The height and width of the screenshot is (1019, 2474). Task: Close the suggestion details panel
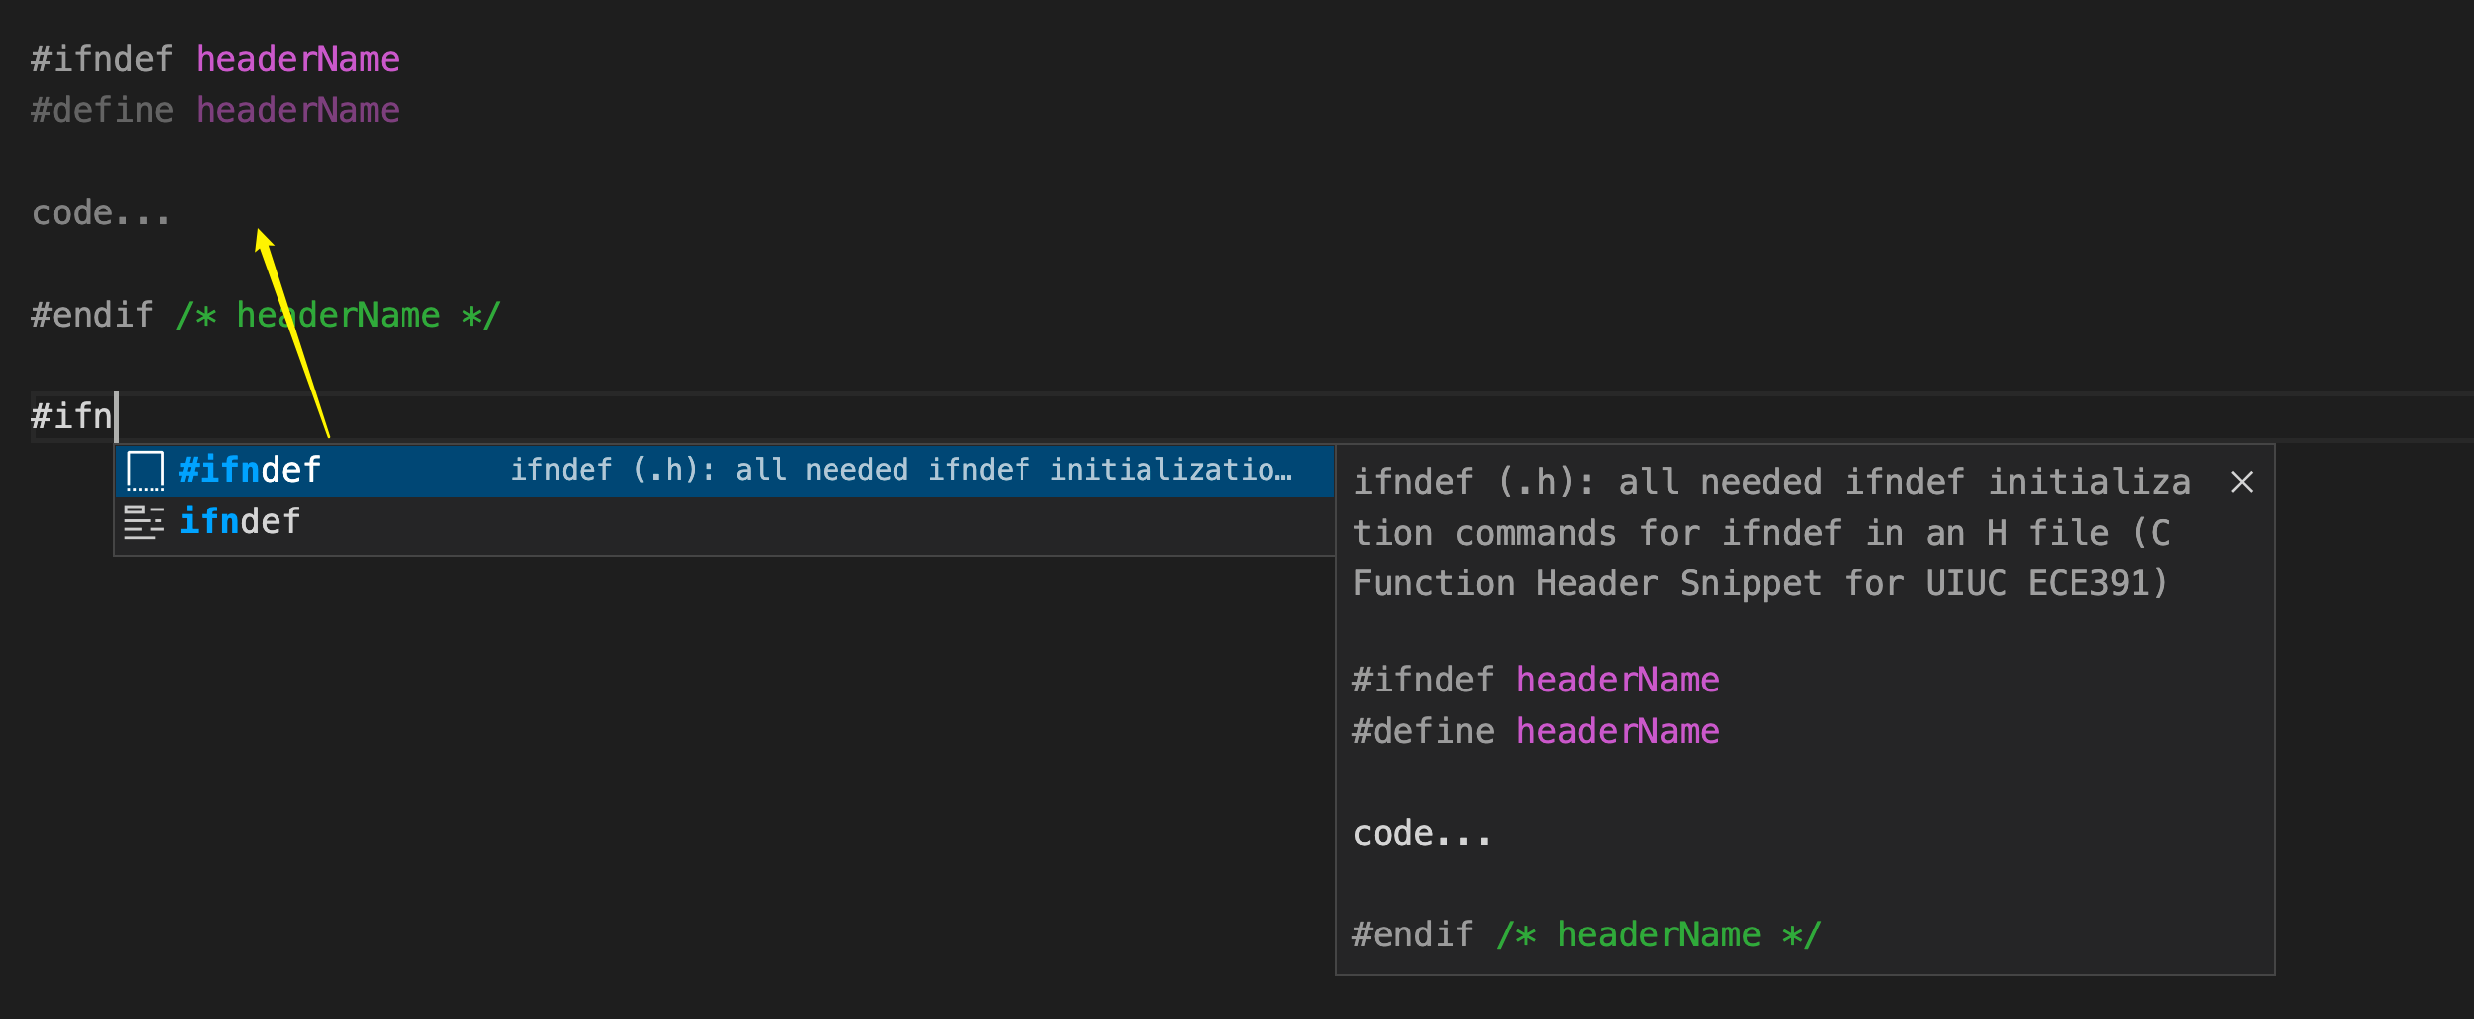(x=2242, y=482)
